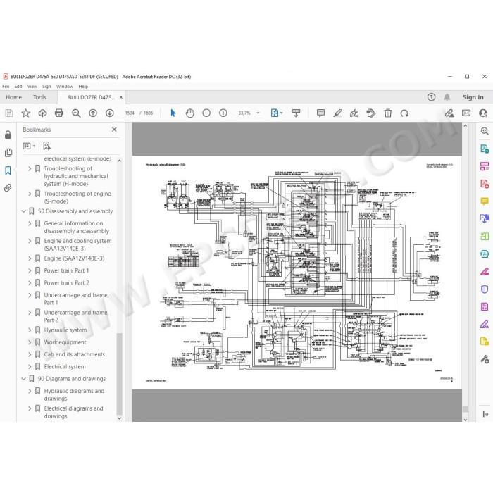The image size is (493, 493).
Task: Zoom in with the plus icon
Action: tap(223, 113)
